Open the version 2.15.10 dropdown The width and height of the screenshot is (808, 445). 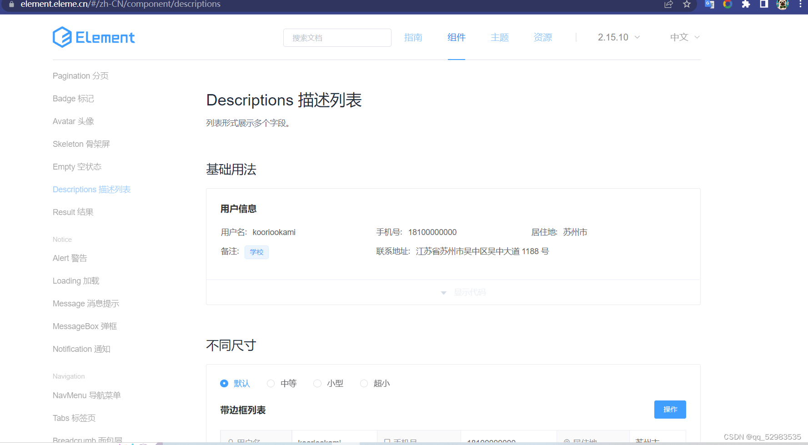click(618, 37)
